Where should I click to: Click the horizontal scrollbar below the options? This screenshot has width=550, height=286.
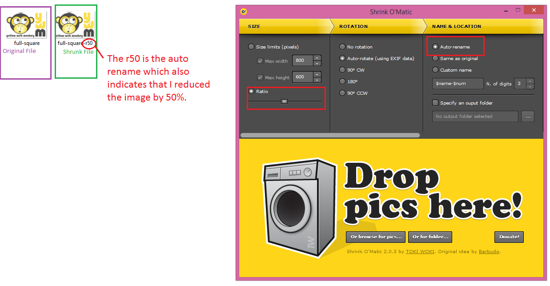tap(330, 135)
